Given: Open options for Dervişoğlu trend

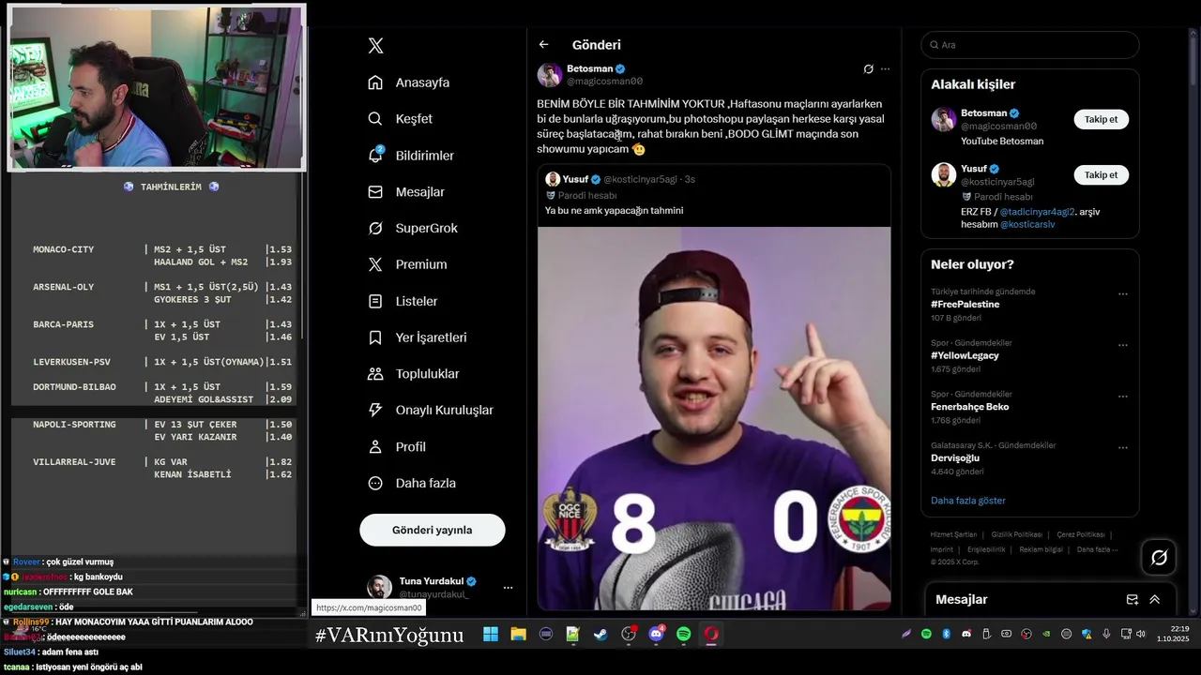Looking at the screenshot, I should click(x=1122, y=447).
